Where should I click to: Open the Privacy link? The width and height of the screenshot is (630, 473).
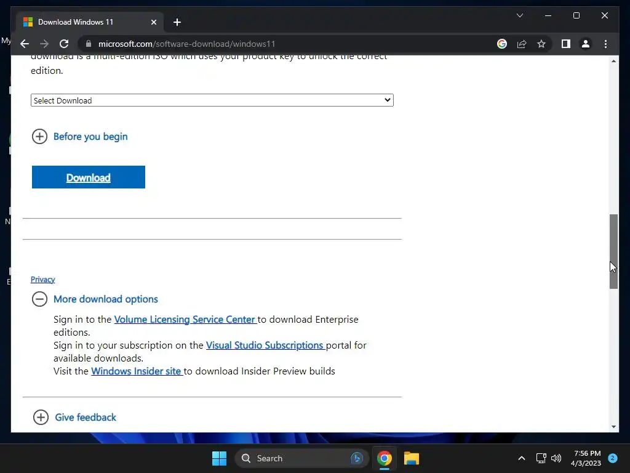(42, 279)
